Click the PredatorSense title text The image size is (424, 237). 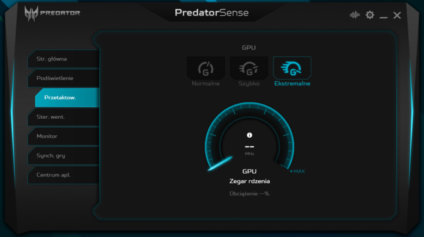click(x=212, y=13)
